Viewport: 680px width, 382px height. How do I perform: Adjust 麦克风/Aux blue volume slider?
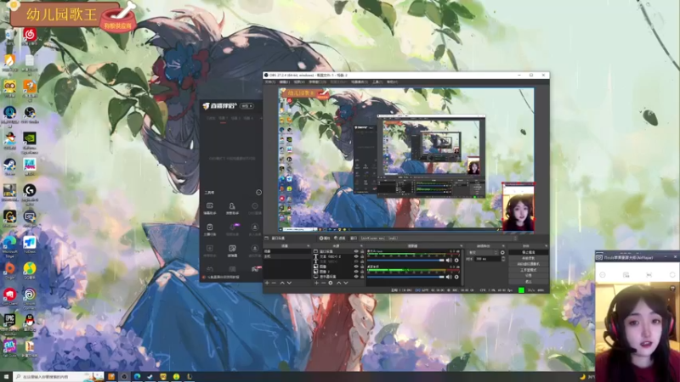pos(405,261)
